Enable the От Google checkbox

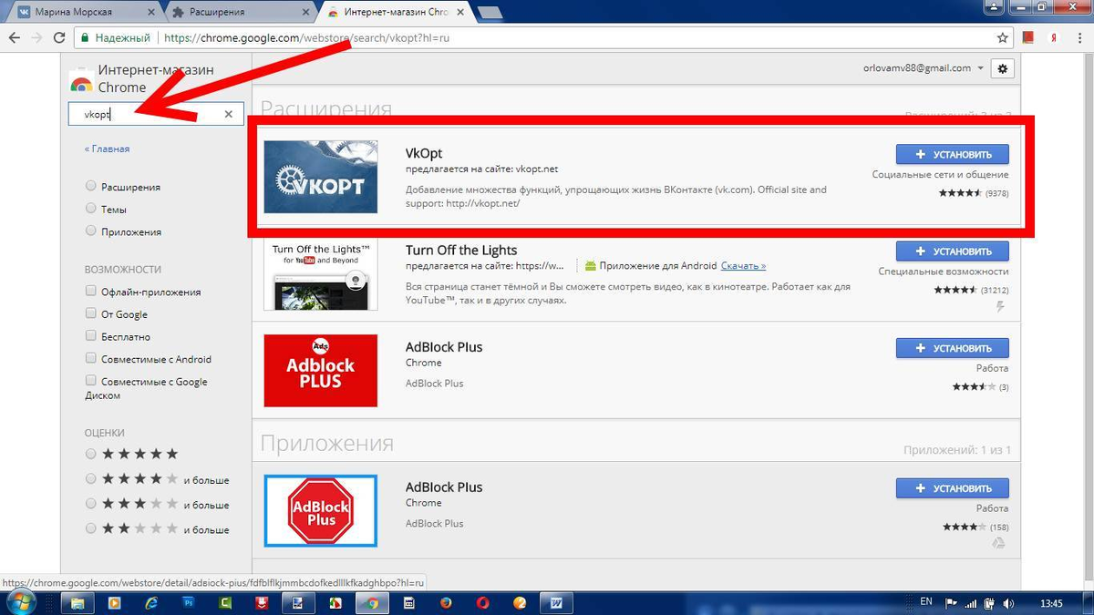[x=90, y=313]
